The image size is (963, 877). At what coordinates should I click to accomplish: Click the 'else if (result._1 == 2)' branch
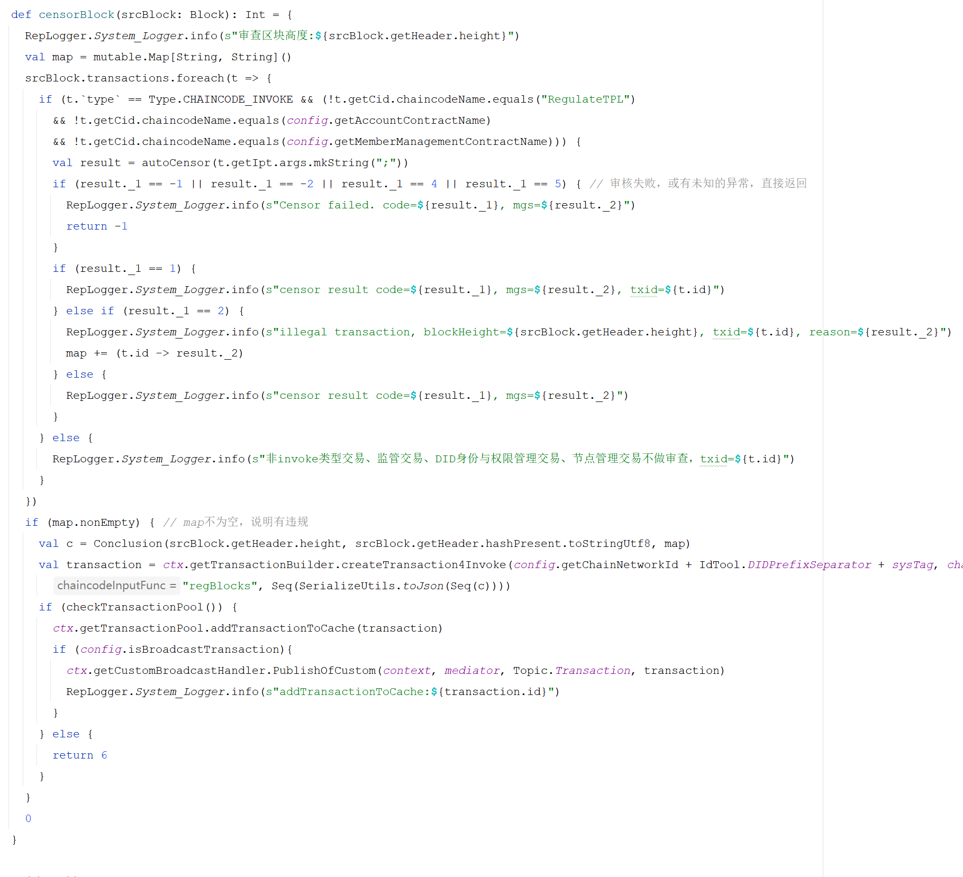coord(148,311)
